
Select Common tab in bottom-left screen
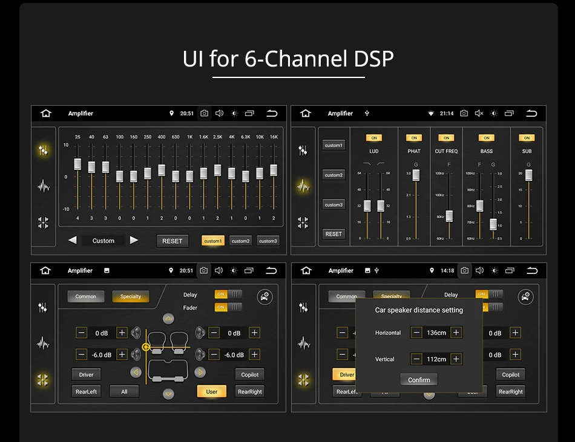[86, 296]
